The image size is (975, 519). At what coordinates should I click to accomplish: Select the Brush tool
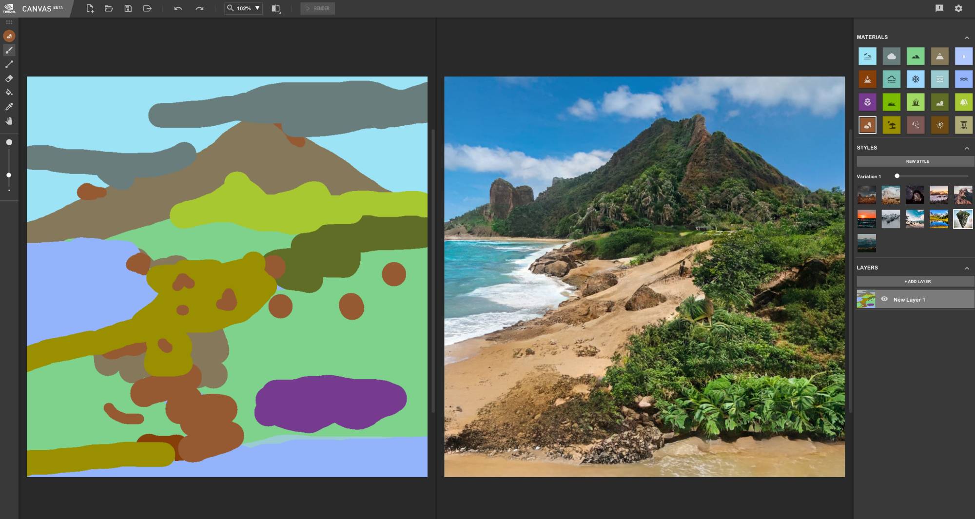coord(8,50)
